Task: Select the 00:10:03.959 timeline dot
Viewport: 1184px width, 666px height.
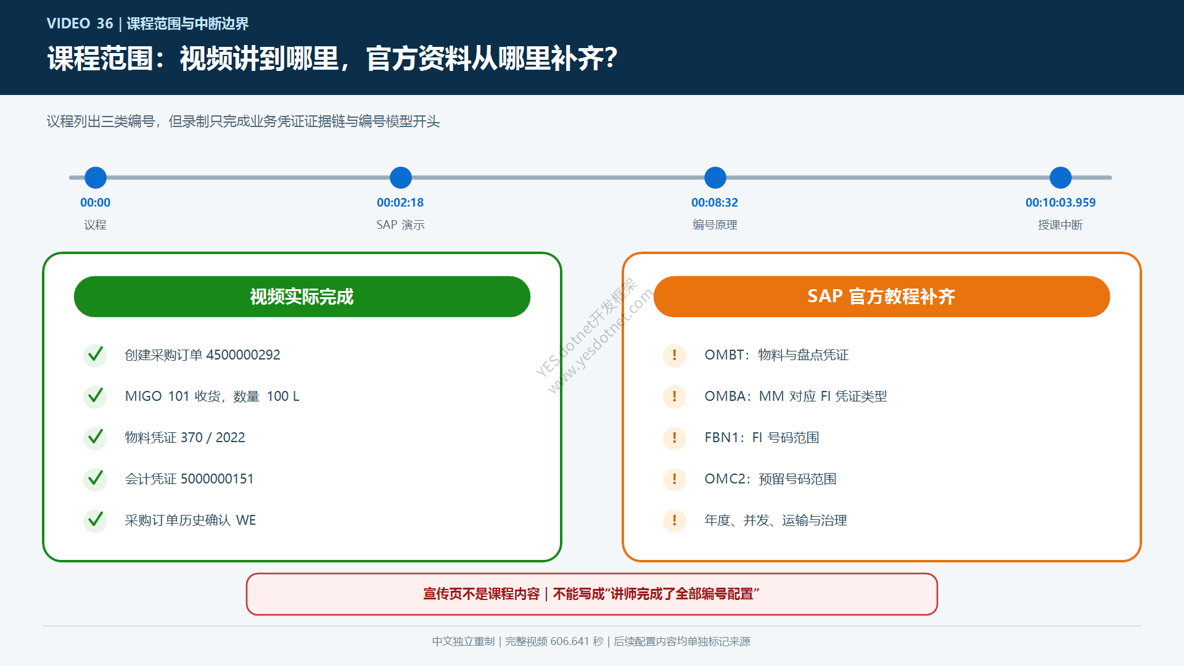Action: 1061,178
